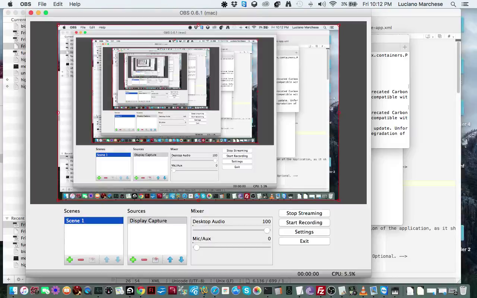Launch Google Chrome from the Dock
Viewport: 477px width, 298px height.
tap(141, 291)
